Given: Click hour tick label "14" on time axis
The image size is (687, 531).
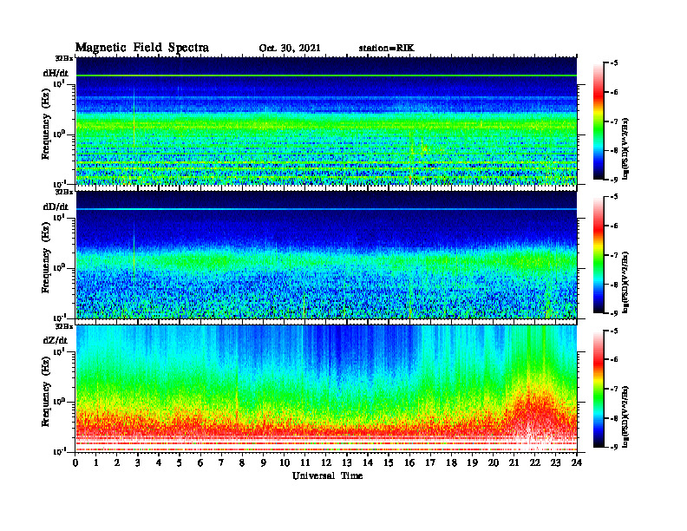Looking at the screenshot, I should click(x=368, y=463).
